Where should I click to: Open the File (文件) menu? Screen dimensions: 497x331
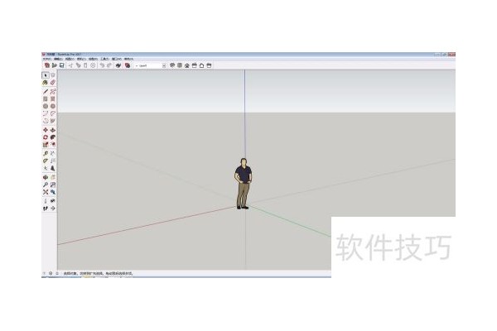[x=47, y=59]
